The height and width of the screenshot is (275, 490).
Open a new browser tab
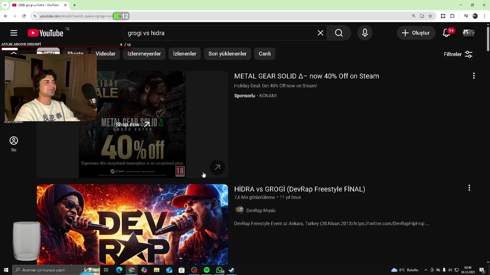[74, 5]
